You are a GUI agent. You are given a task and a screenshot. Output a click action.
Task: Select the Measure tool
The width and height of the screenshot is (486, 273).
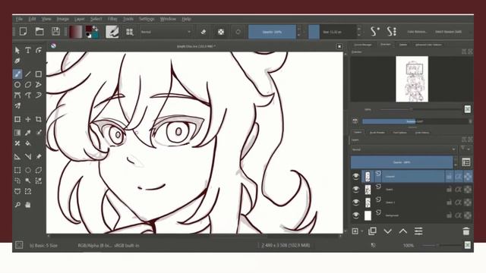tap(28, 157)
